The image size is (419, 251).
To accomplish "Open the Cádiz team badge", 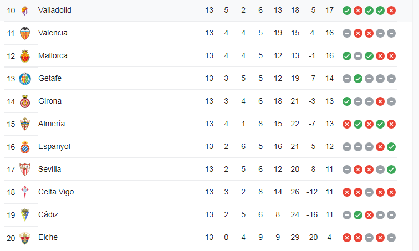I will coord(25,215).
